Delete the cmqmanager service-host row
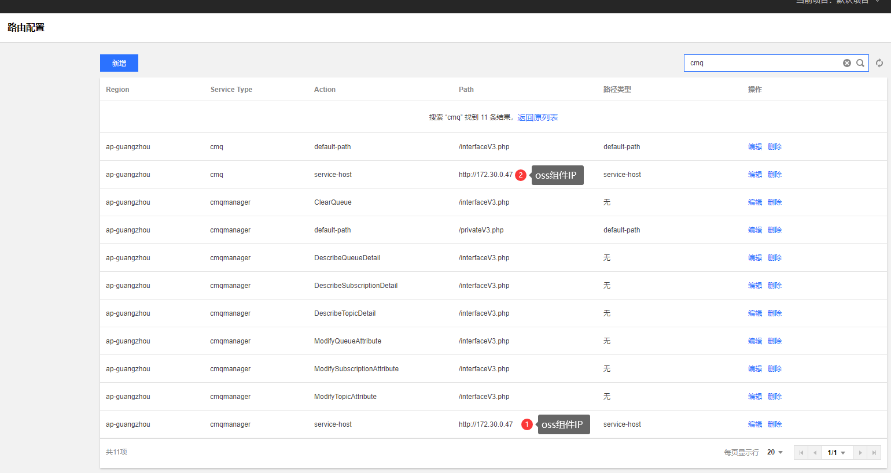Viewport: 891px width, 473px height. coord(775,424)
